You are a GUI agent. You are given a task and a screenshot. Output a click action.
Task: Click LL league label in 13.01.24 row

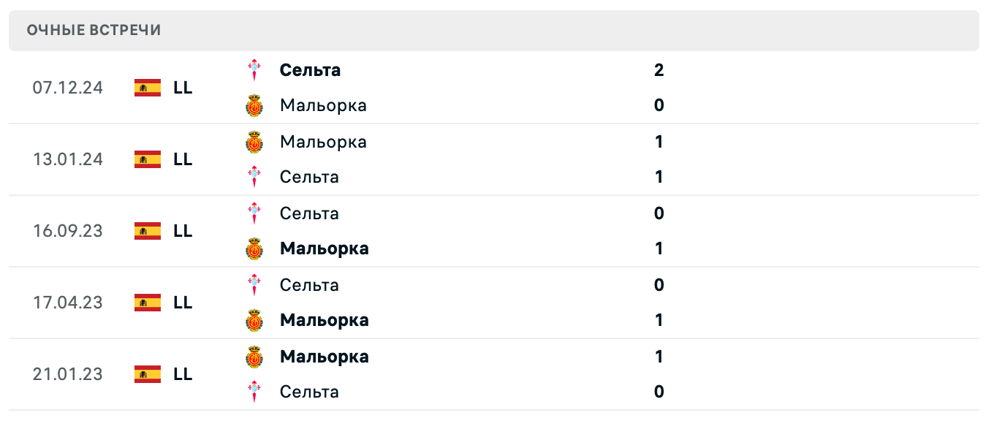click(x=183, y=159)
